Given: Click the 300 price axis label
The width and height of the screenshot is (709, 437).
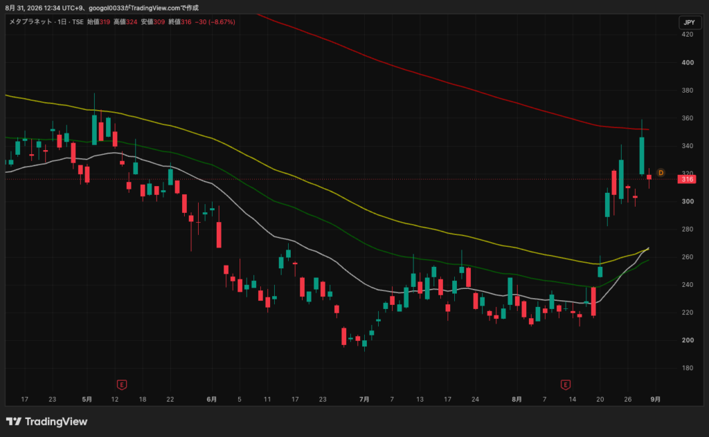Looking at the screenshot, I should click(688, 201).
